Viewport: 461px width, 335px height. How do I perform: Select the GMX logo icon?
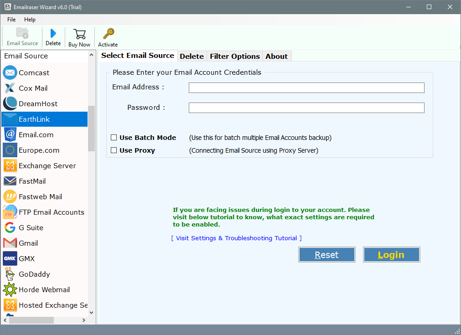coord(10,258)
